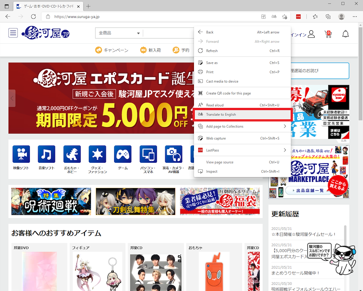
Task: Select the 家電・カメラ・AV機器 category icon
Action: 174,154
